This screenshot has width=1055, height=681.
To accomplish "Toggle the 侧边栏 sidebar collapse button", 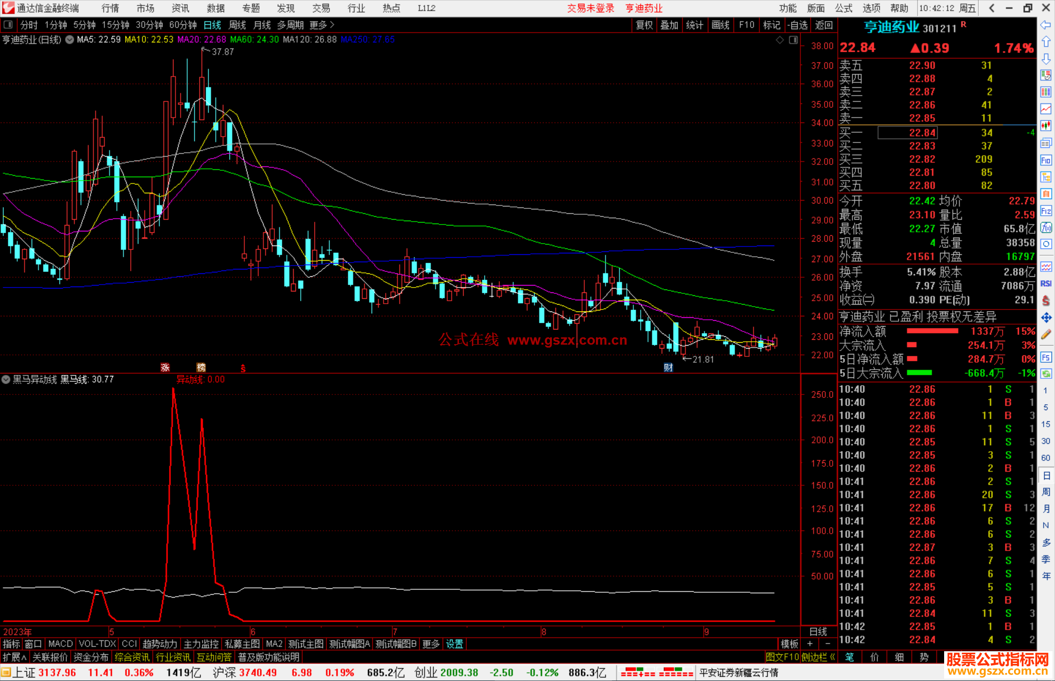I will [x=818, y=657].
